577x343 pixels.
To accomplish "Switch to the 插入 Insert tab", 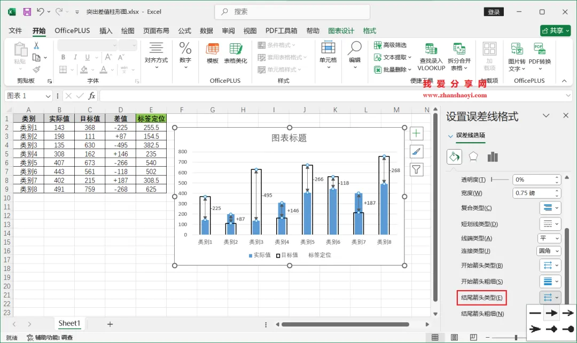I will point(106,30).
